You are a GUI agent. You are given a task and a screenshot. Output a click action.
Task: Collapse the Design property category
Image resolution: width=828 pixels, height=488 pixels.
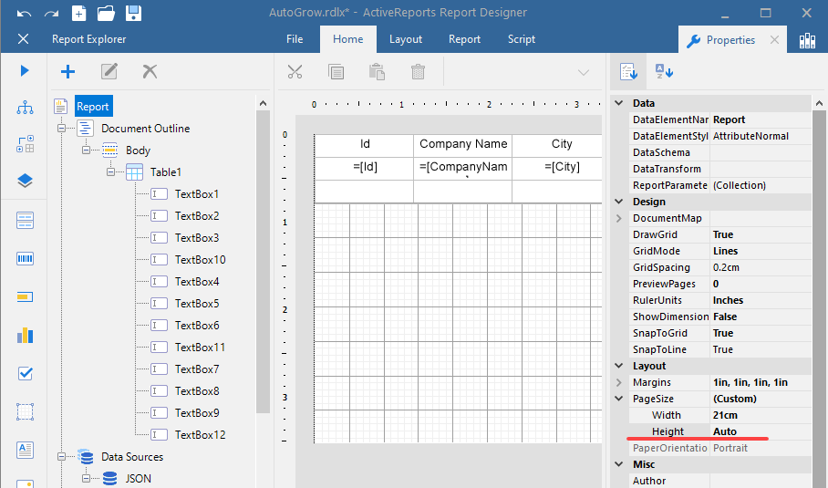coord(619,202)
